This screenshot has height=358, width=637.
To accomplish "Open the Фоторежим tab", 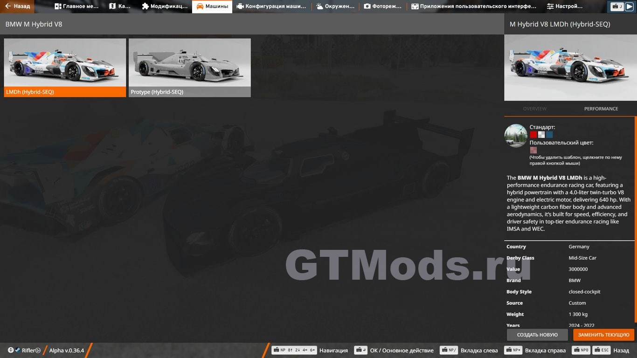I will click(x=382, y=7).
